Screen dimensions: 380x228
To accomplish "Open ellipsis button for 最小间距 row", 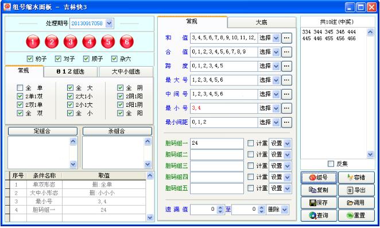I will (x=286, y=122).
